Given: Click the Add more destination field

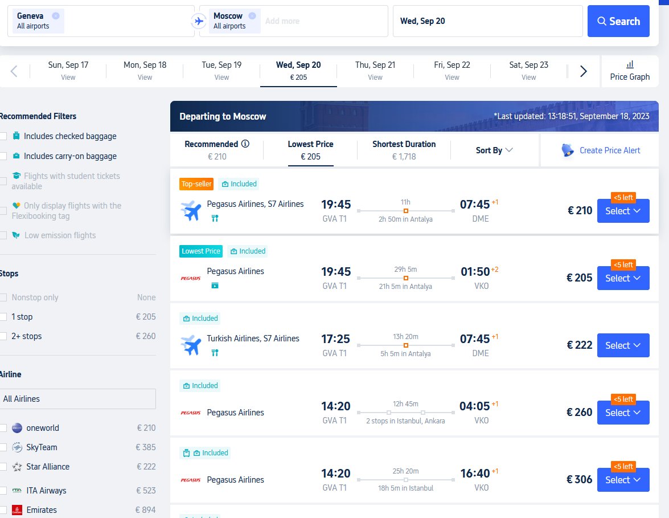Looking at the screenshot, I should point(282,21).
